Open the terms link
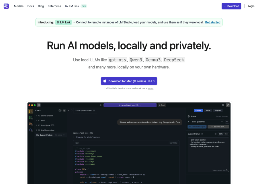Screen dimensions: 258x184 point(150,88)
